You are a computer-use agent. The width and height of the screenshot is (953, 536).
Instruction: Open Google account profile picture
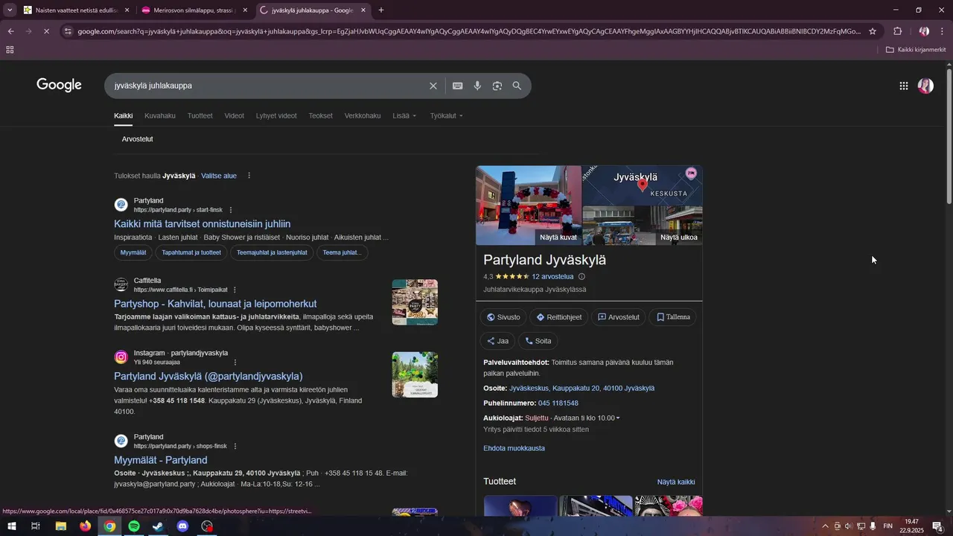coord(925,86)
